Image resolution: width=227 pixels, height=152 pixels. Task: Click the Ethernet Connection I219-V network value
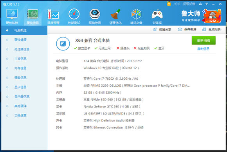(113, 127)
